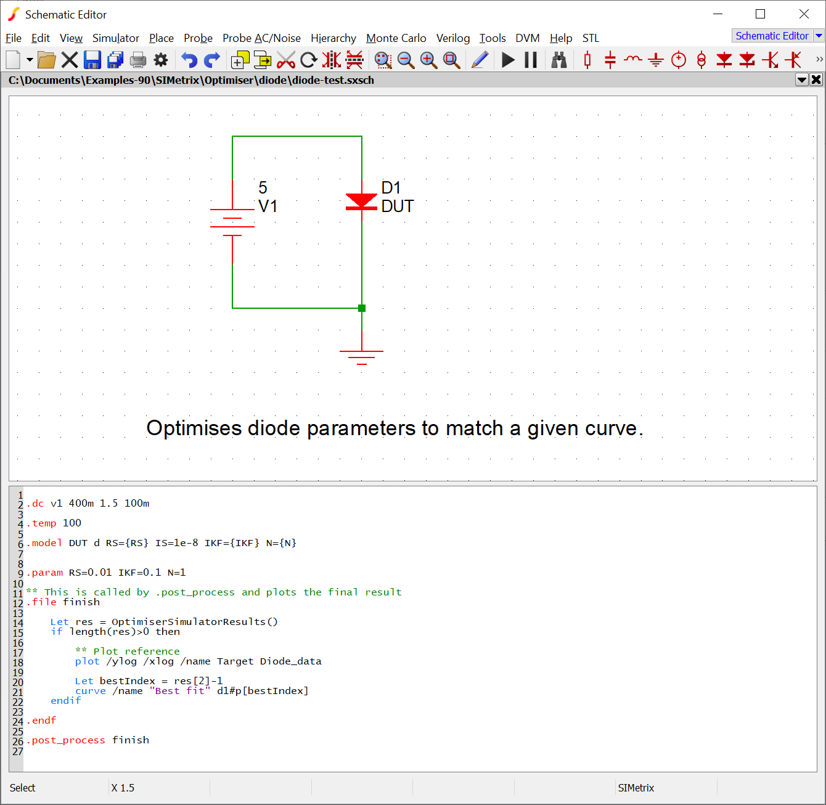Click the binoculars find icon

pos(559,60)
